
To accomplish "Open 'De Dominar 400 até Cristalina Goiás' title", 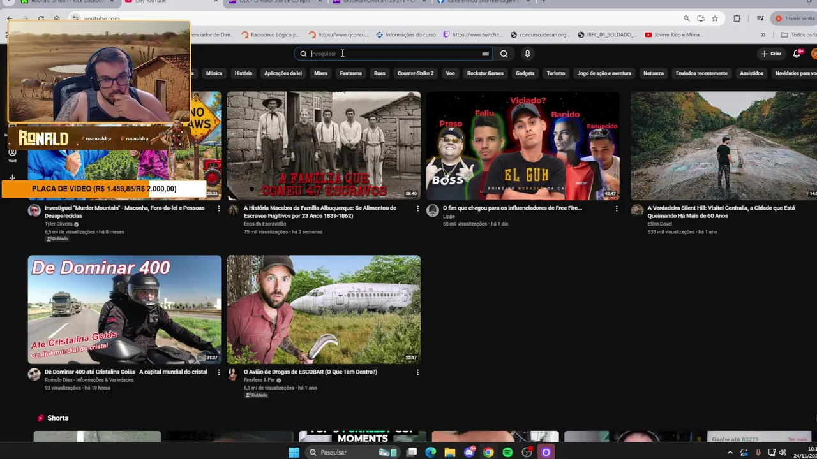I will [126, 372].
